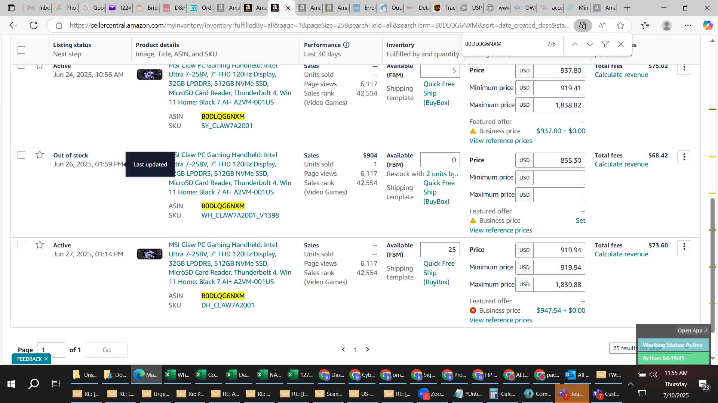Open Teams from the taskbar
Viewport: 718px width, 403px height.
(572, 394)
